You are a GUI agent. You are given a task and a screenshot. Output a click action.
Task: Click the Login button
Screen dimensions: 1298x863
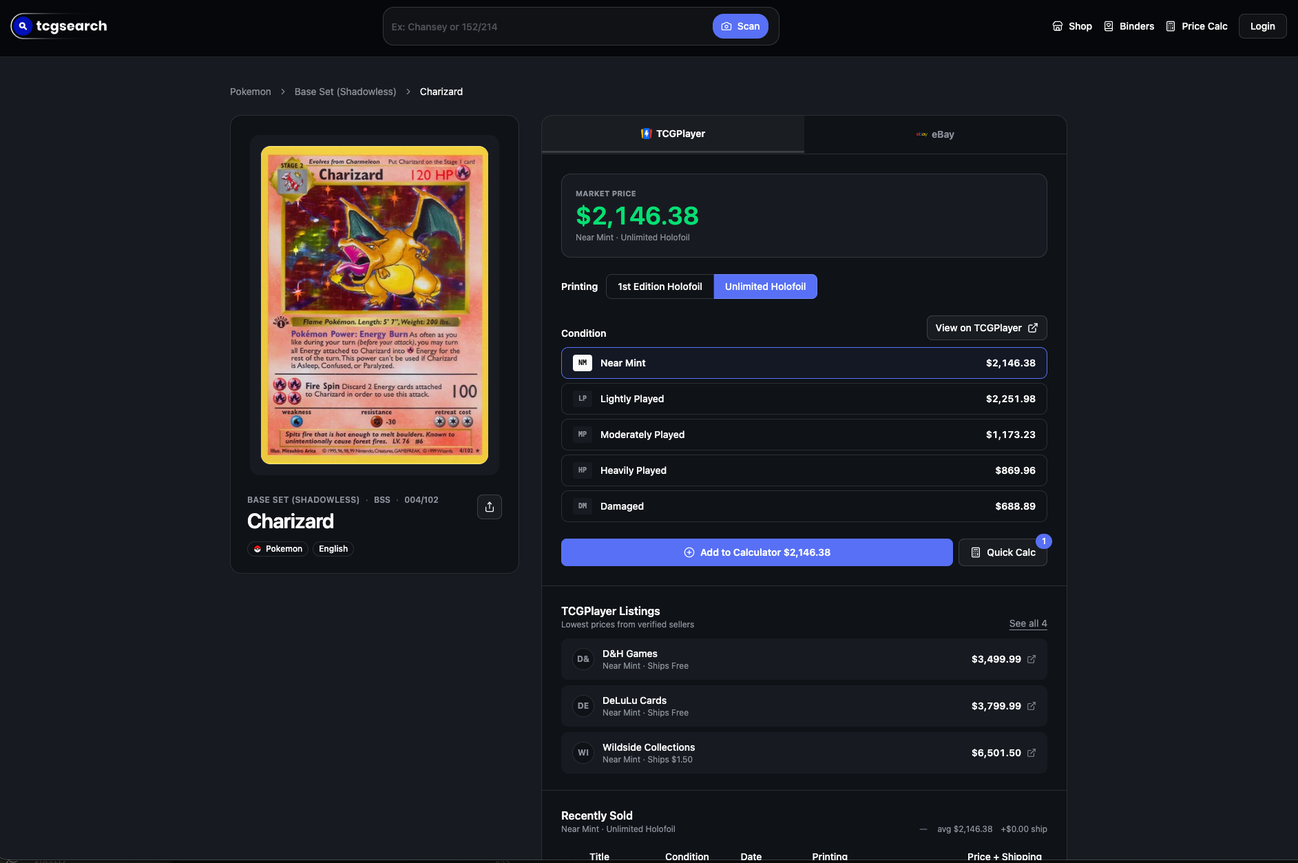(1262, 26)
